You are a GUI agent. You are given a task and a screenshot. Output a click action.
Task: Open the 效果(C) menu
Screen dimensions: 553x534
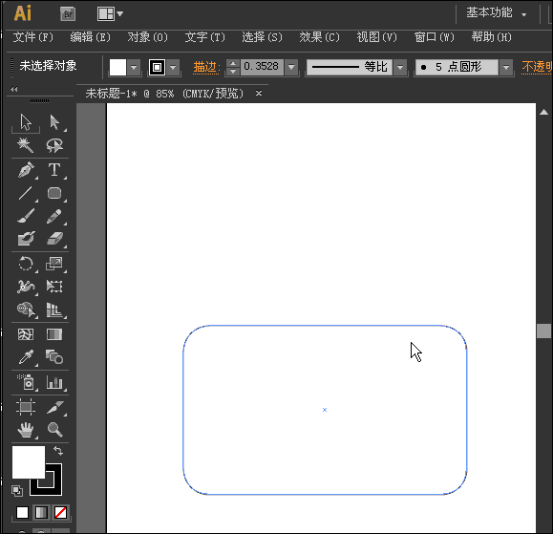coord(319,37)
